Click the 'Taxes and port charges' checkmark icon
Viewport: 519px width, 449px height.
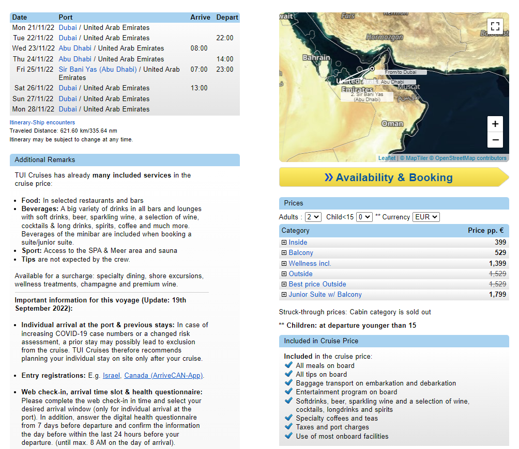[288, 426]
